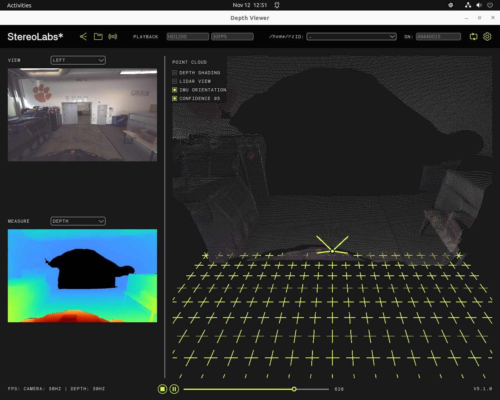The image size is (500, 400).
Task: Open the Activities overview
Action: [x=19, y=5]
